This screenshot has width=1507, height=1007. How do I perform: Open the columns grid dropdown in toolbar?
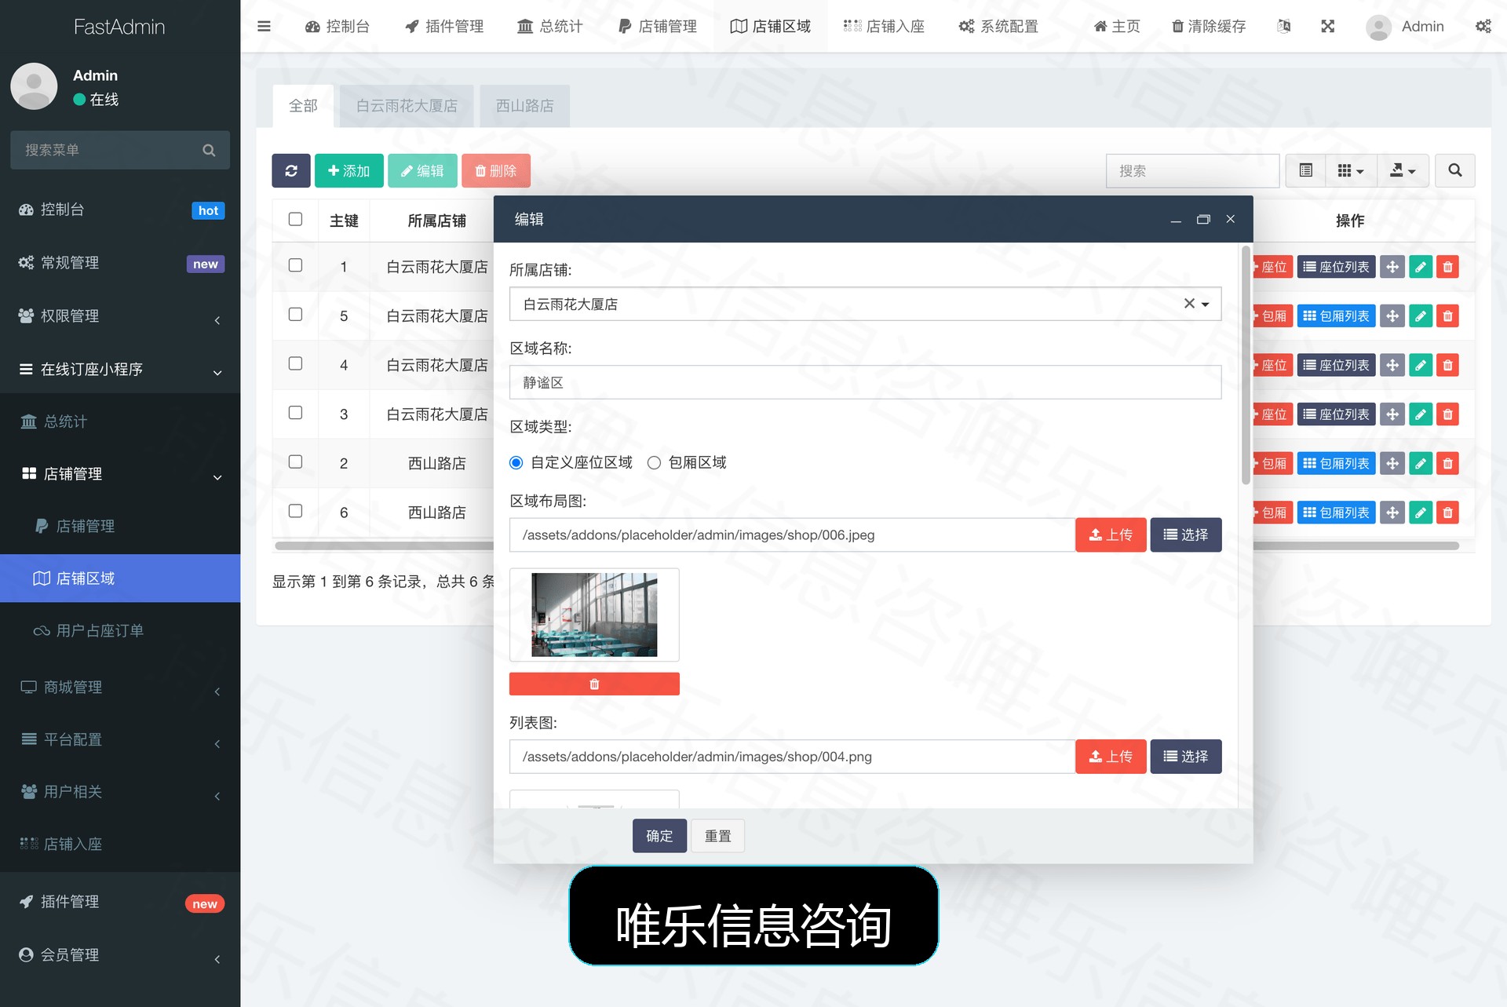[x=1351, y=170]
